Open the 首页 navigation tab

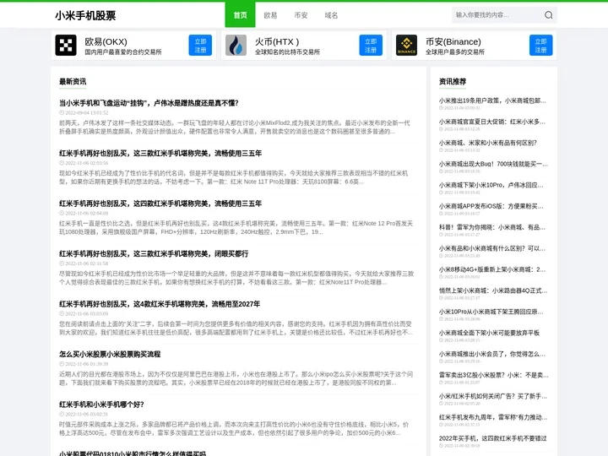click(240, 15)
